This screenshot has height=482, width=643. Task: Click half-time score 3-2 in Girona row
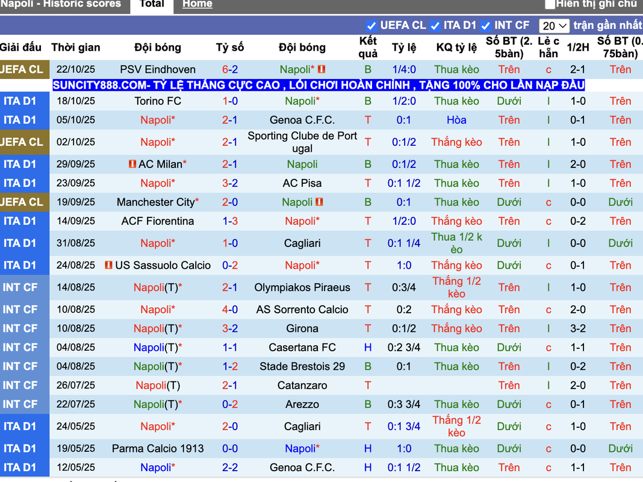click(x=578, y=328)
